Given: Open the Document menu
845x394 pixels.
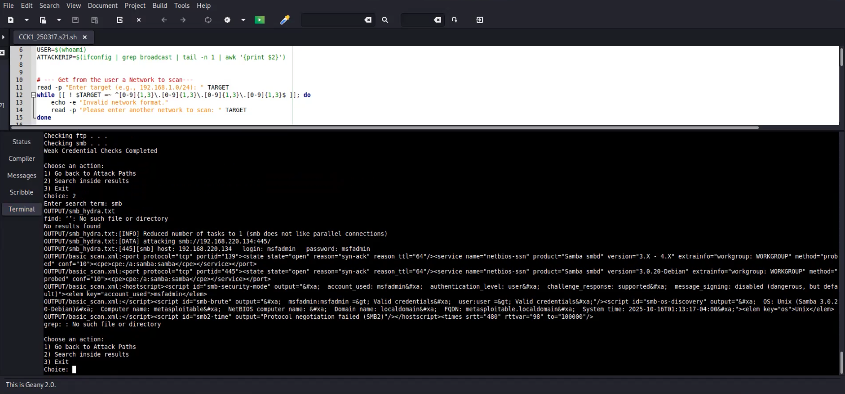Looking at the screenshot, I should point(102,5).
